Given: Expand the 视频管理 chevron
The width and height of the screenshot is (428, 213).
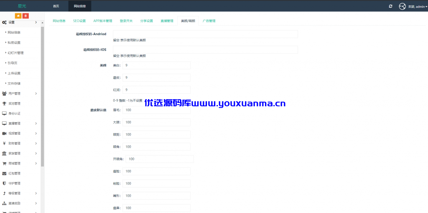Looking at the screenshot, I should pos(36,133).
